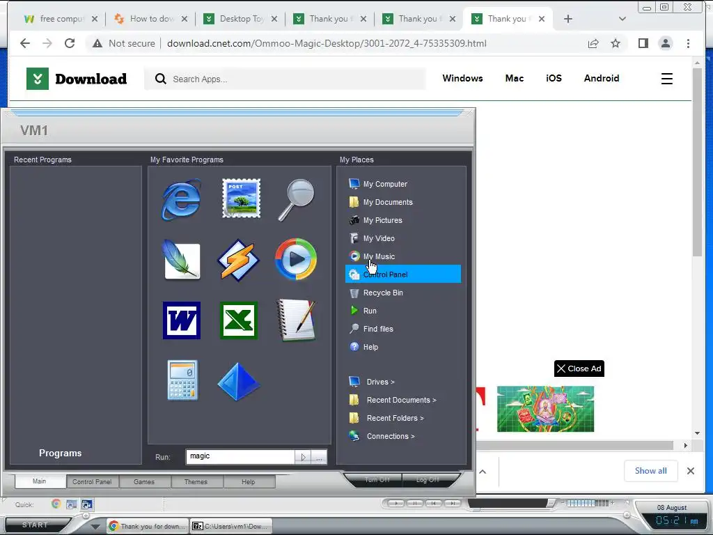Launch Windows Media Player icon
Screen dimensions: 713x535
296,259
